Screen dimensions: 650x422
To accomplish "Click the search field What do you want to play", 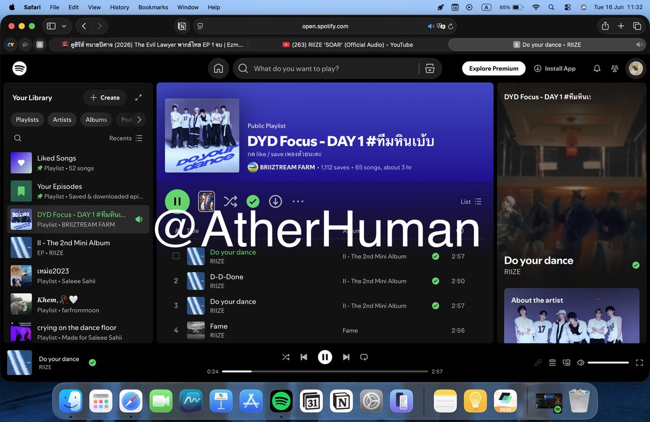I will click(x=325, y=69).
